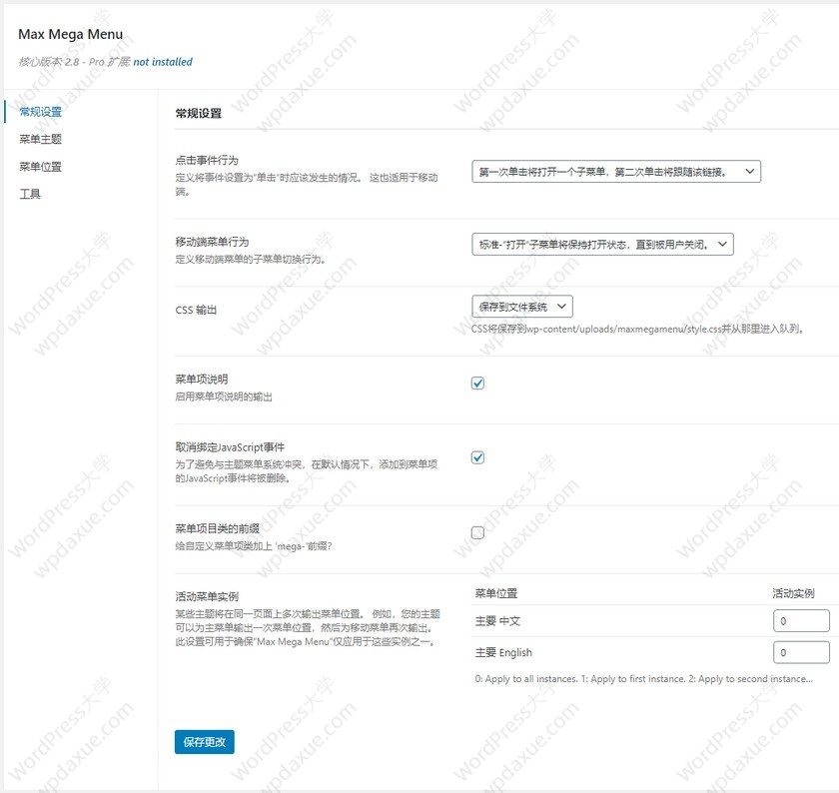
Task: Open the 点击事件行为 dropdown
Action: tap(616, 171)
